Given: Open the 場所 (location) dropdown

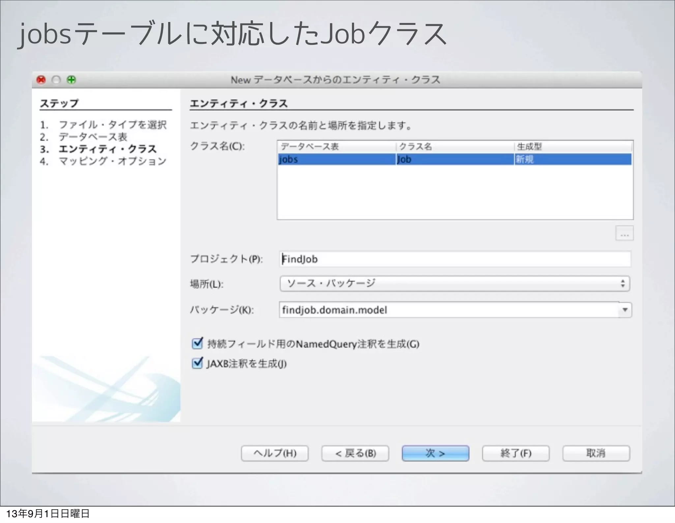Looking at the screenshot, I should (x=455, y=284).
